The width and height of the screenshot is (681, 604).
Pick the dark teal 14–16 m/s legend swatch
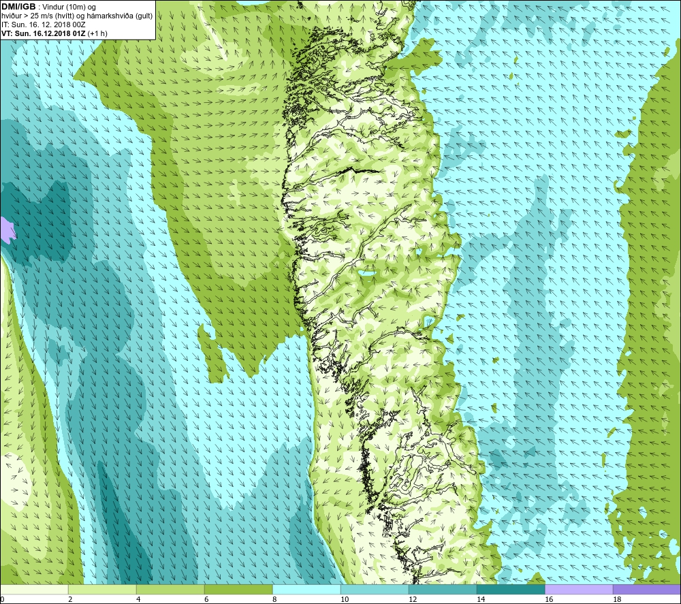coord(511,589)
